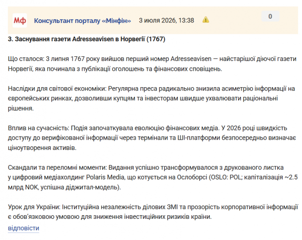This screenshot has width=302, height=240.
Task: Click the 'Що сталося' paragraph text
Action: tap(152, 64)
